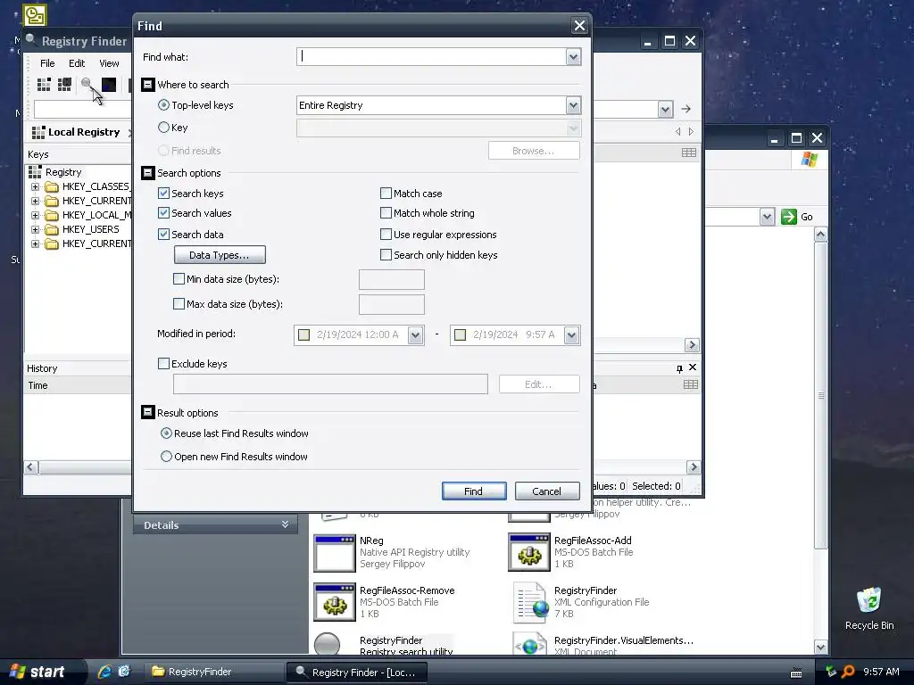Click the second registry grid toolbar icon
Viewport: 914px width, 685px height.
click(x=64, y=85)
